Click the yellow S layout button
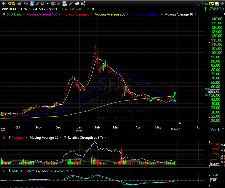225x188 pixels. pos(212,4)
